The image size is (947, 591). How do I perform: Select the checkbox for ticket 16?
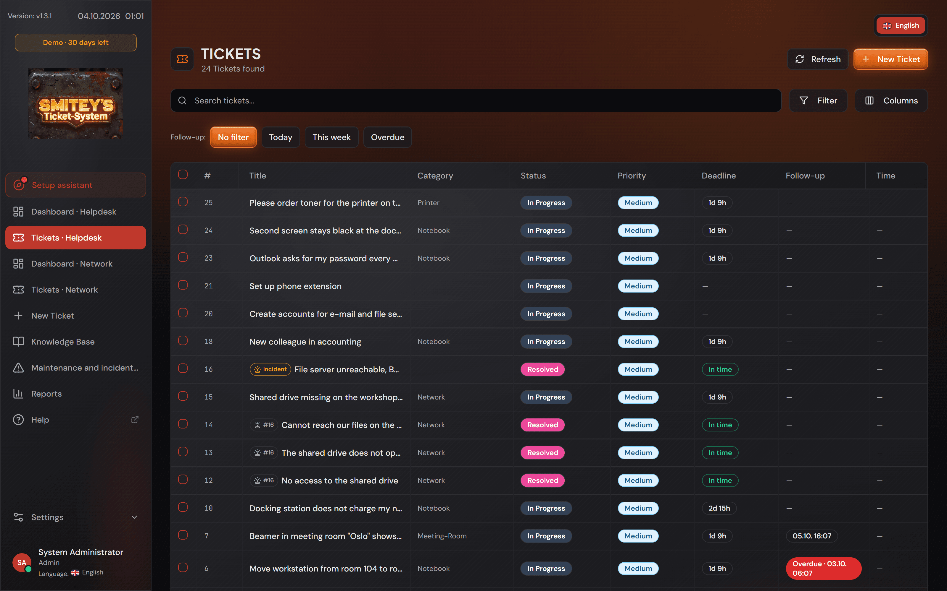183,368
